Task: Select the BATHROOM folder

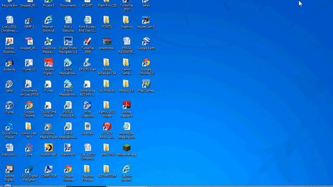Action: click(x=107, y=171)
